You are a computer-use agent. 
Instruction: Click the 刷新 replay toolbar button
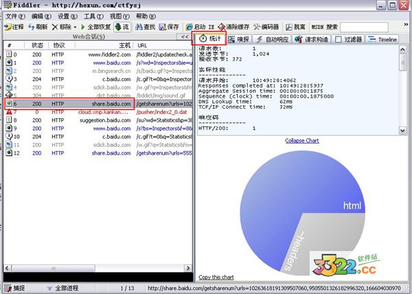38,27
